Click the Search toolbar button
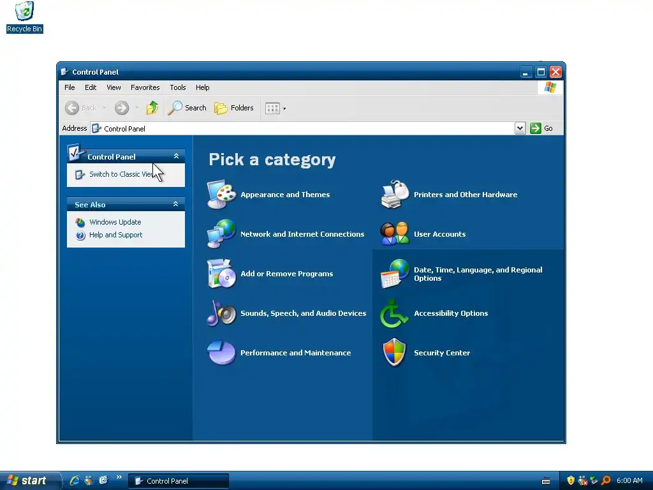The width and height of the screenshot is (653, 490). pyautogui.click(x=187, y=108)
